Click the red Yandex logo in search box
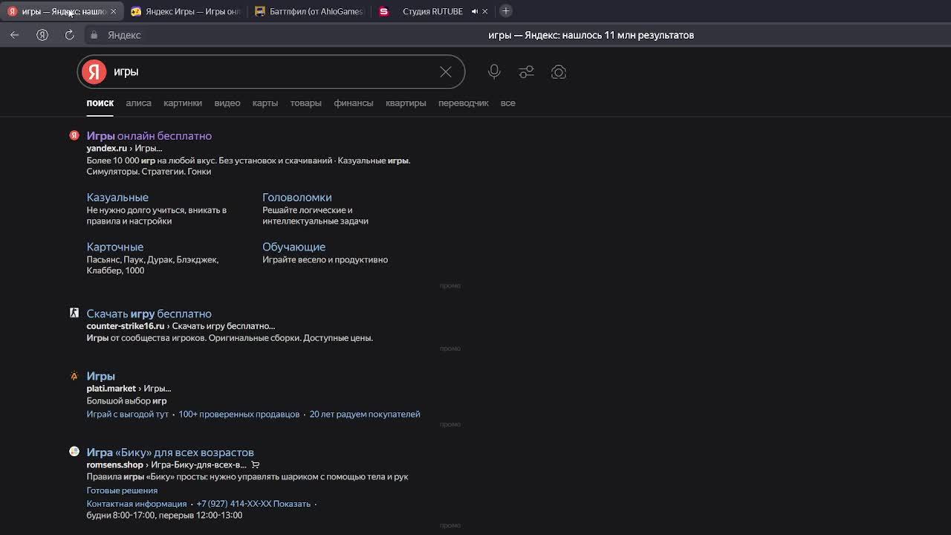 [x=94, y=72]
